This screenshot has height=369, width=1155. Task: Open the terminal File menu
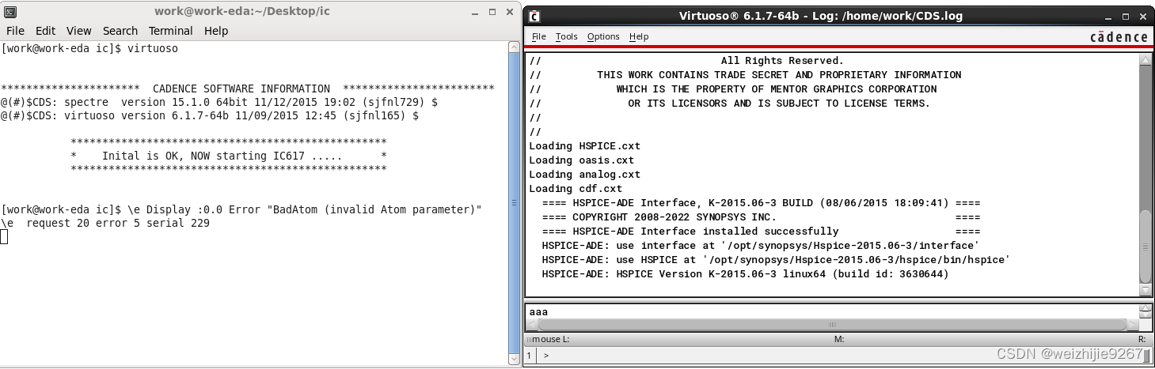15,31
